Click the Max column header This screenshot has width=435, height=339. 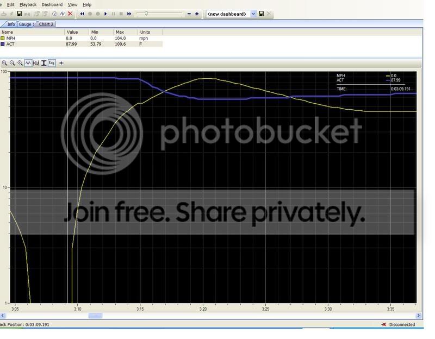(126, 32)
